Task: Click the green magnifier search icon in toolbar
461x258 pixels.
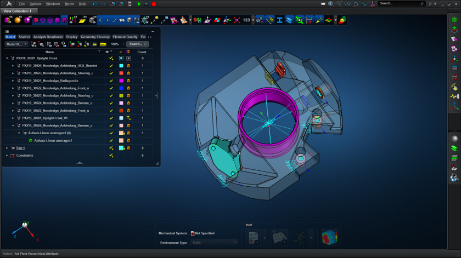Action: (299, 20)
